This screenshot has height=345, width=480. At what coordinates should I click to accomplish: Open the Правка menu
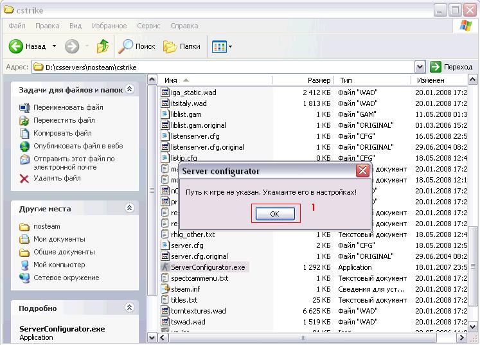tap(48, 26)
